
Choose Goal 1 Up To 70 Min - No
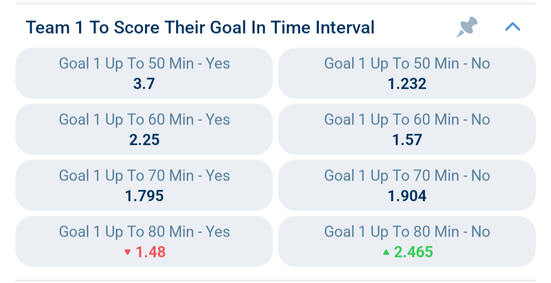pos(407,186)
